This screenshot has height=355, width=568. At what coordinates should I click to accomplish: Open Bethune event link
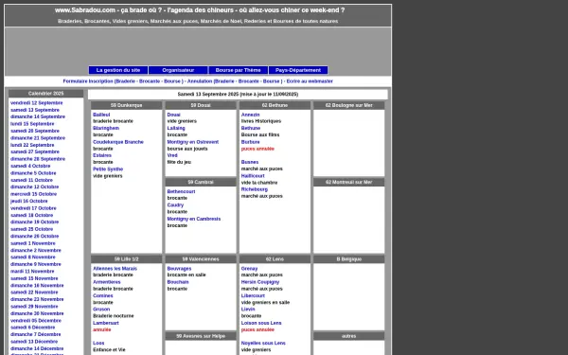[x=251, y=128]
